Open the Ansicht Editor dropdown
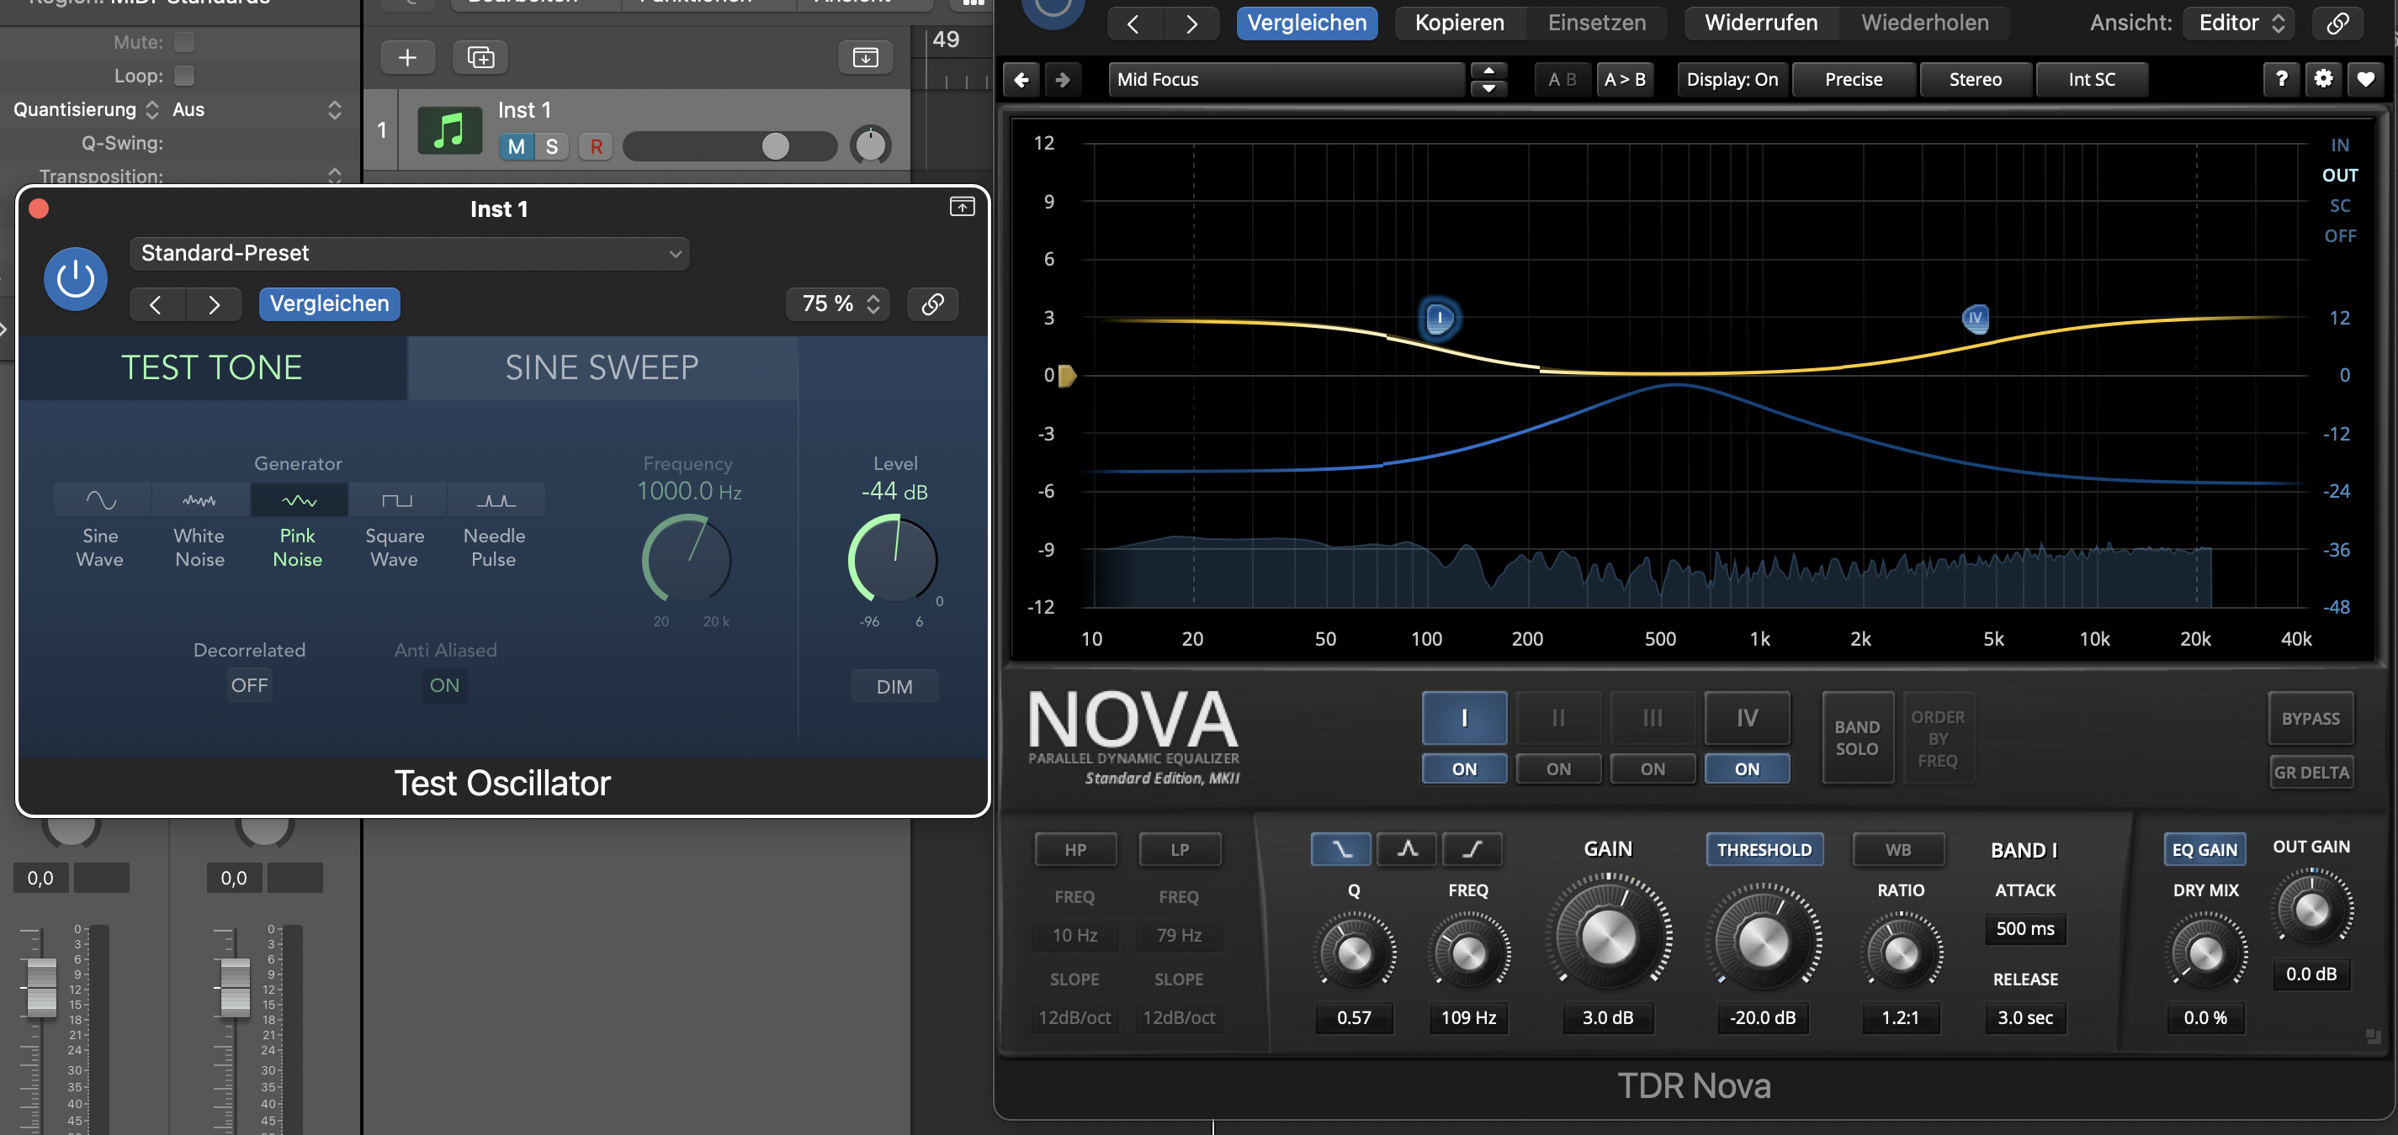Image resolution: width=2398 pixels, height=1135 pixels. coord(2239,23)
